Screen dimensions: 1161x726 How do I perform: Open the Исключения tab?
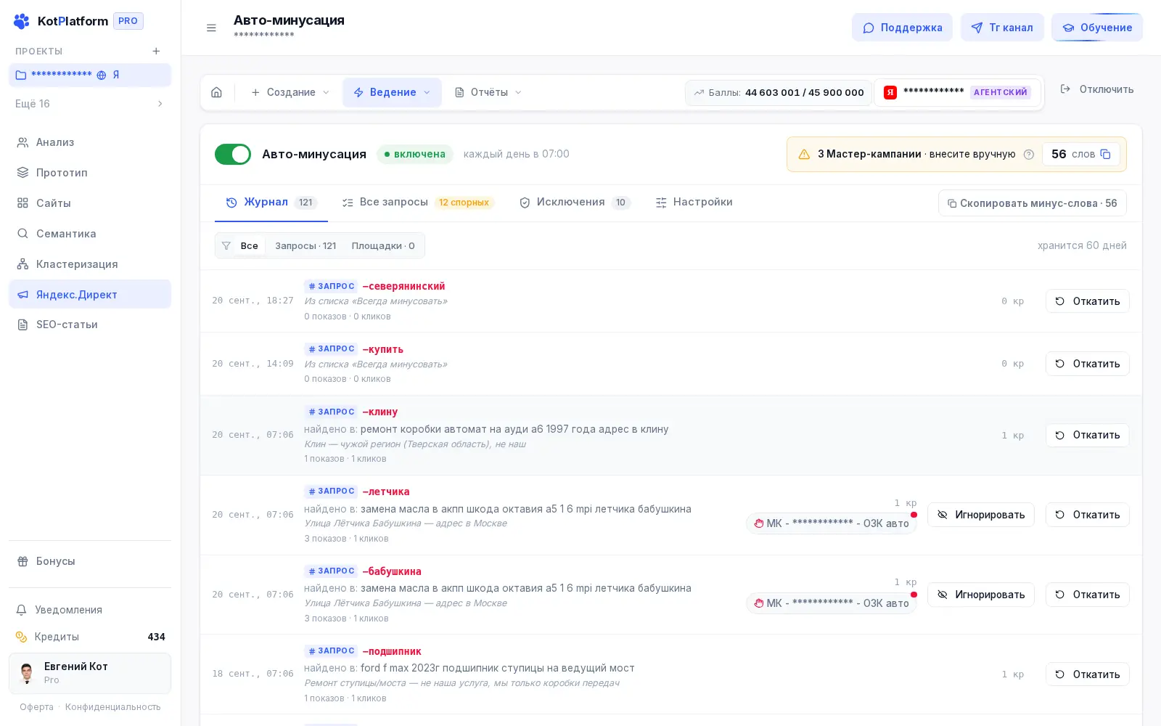575,203
